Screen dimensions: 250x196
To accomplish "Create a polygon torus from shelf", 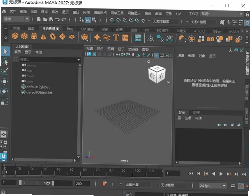I will coord(53,37).
